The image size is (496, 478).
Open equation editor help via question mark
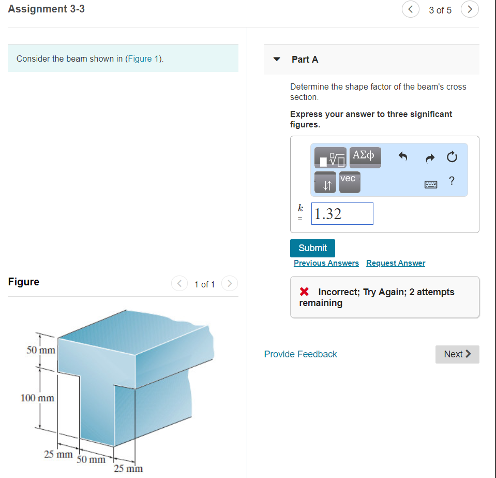pyautogui.click(x=451, y=181)
